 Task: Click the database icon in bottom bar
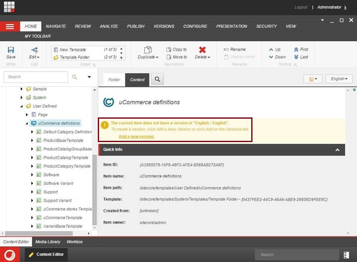pos(346,255)
